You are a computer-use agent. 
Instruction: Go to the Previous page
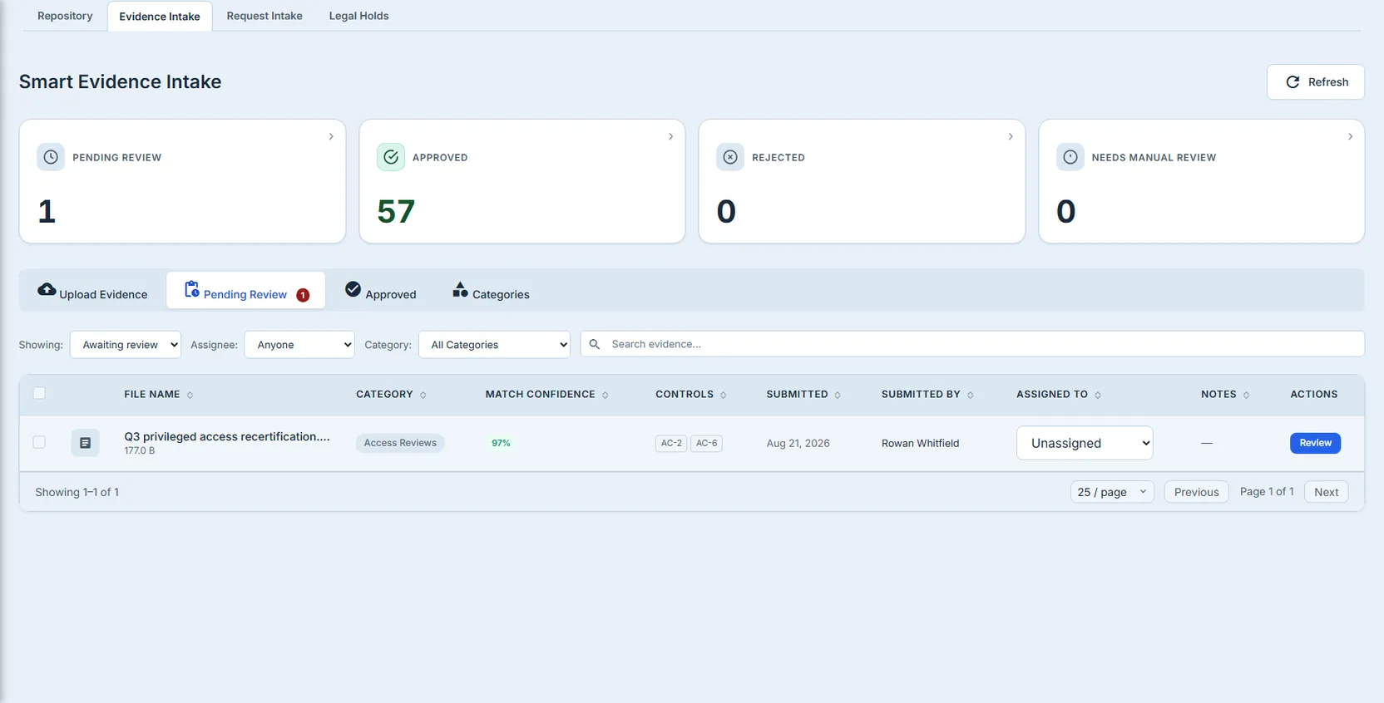(1196, 492)
